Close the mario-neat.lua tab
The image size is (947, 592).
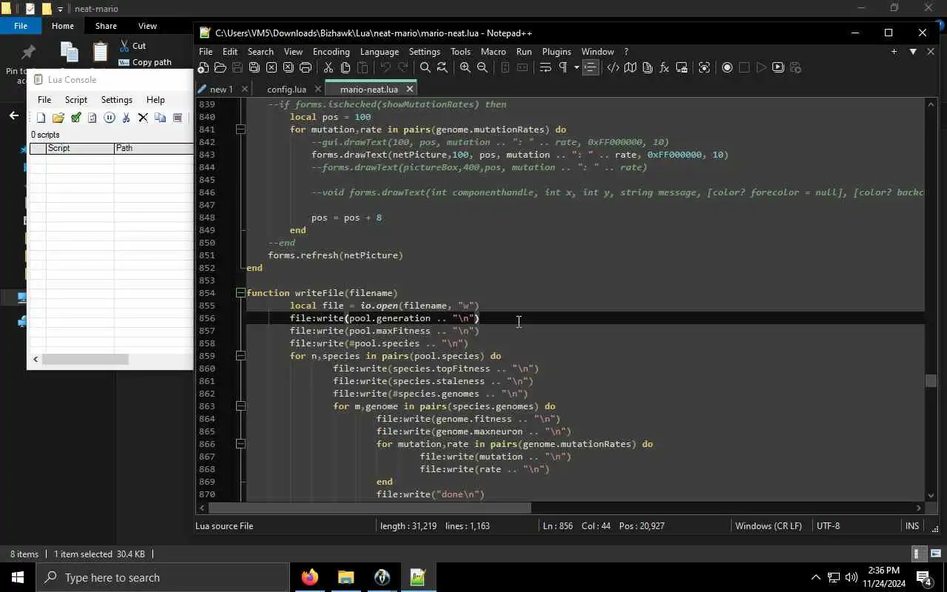(x=409, y=89)
